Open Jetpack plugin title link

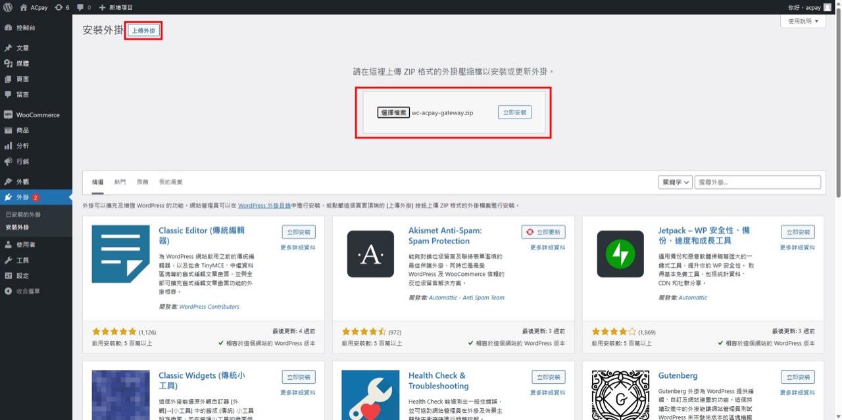[705, 236]
